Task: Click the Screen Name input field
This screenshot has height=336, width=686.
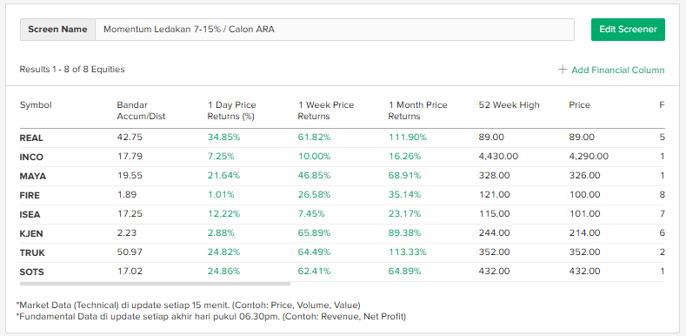Action: [335, 30]
